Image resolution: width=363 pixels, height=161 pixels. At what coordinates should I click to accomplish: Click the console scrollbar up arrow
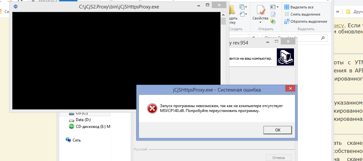[223, 15]
